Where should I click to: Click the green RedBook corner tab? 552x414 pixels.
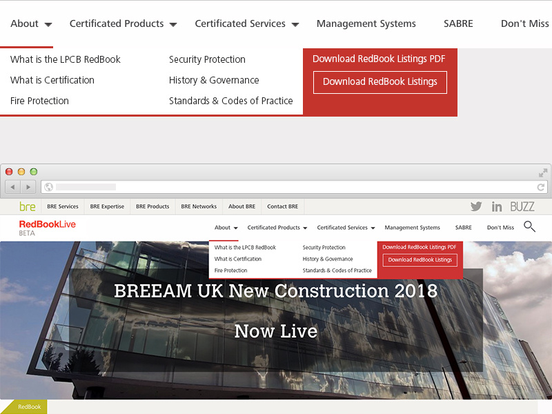(26, 407)
